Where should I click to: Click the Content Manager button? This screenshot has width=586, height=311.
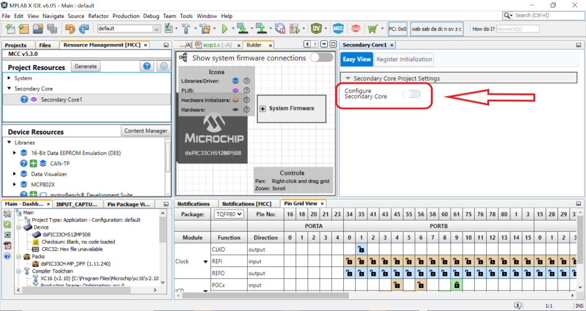(146, 131)
